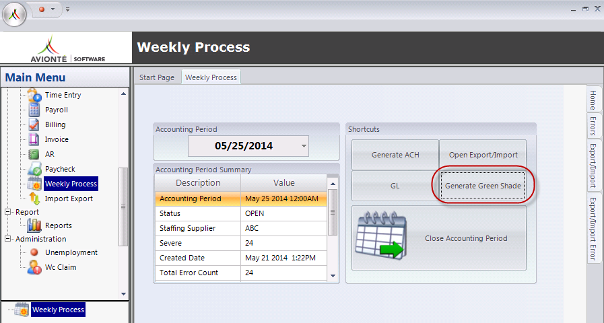This screenshot has height=323, width=604.
Task: Click the Generate Green Shade button
Action: 483,186
